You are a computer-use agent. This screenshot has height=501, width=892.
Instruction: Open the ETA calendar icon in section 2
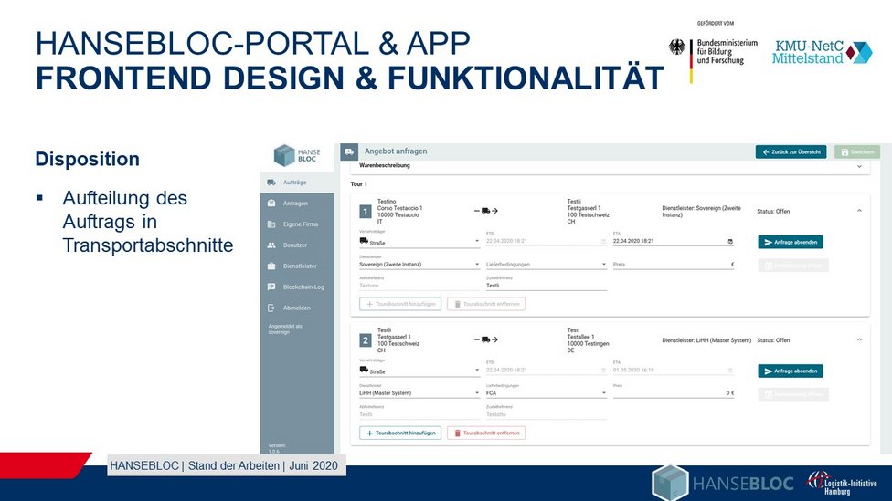730,371
